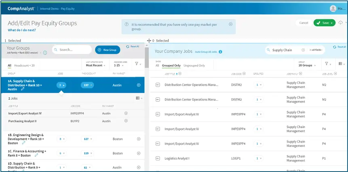Clear the Supply Chain search text
The height and width of the screenshot is (172, 348).
click(302, 50)
